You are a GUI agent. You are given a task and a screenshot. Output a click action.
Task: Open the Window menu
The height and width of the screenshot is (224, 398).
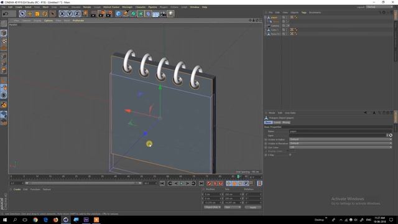195,7
